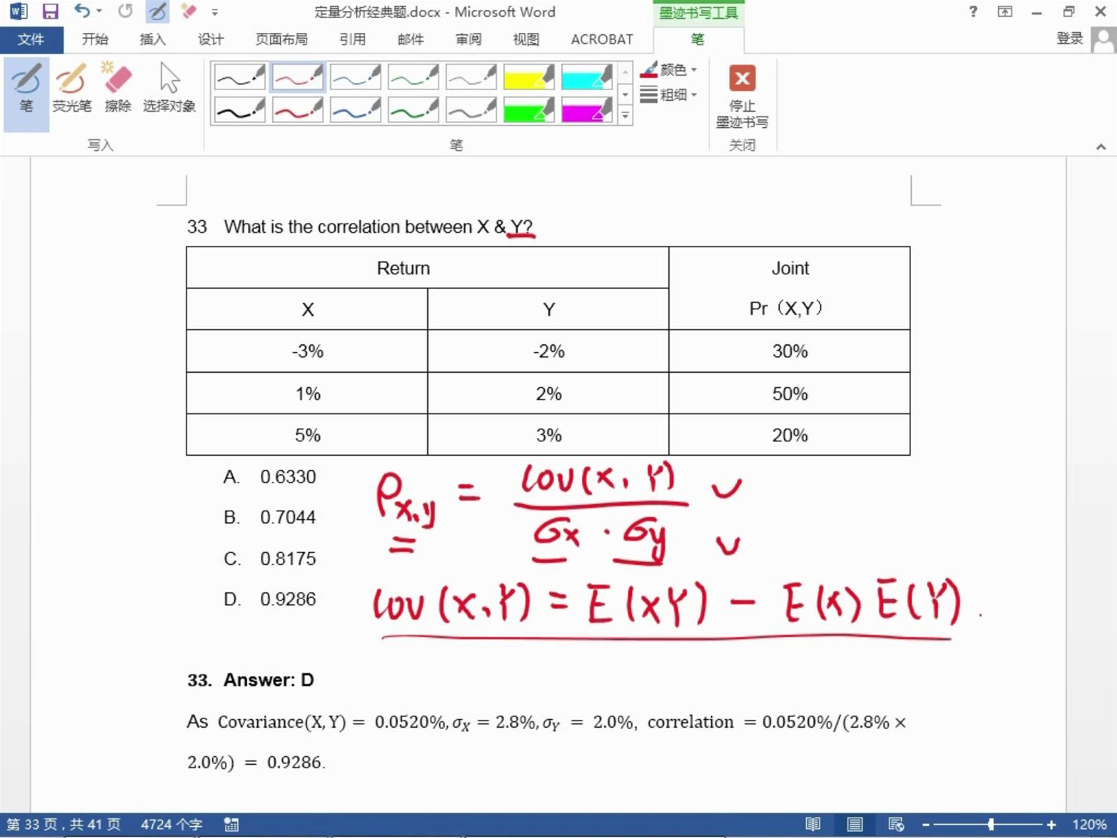
Task: Click the Save icon in quick access toolbar
Action: pyautogui.click(x=50, y=11)
